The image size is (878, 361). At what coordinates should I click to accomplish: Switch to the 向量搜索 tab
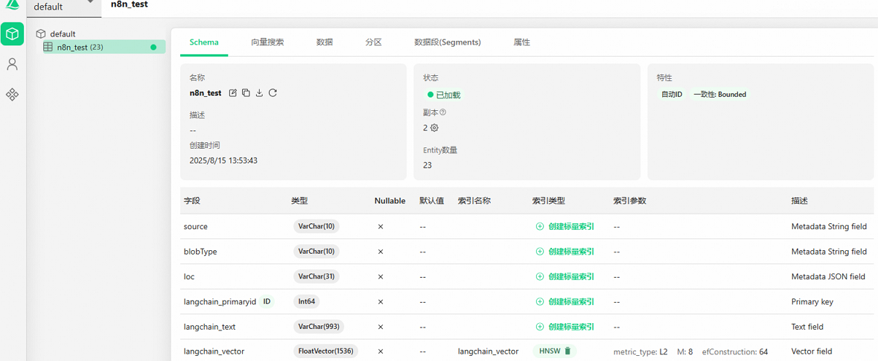click(x=268, y=42)
